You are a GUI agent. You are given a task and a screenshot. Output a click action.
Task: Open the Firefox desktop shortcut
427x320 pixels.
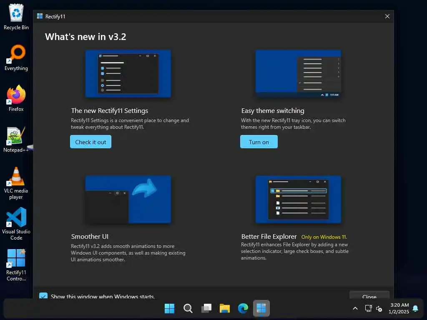click(16, 98)
